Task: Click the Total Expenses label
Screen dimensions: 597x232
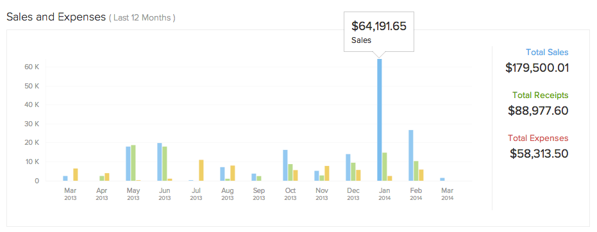Action: (x=538, y=138)
